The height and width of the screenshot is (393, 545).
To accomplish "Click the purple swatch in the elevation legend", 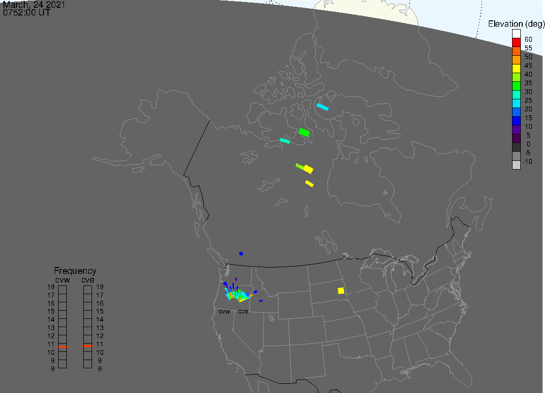I will pos(516,129).
